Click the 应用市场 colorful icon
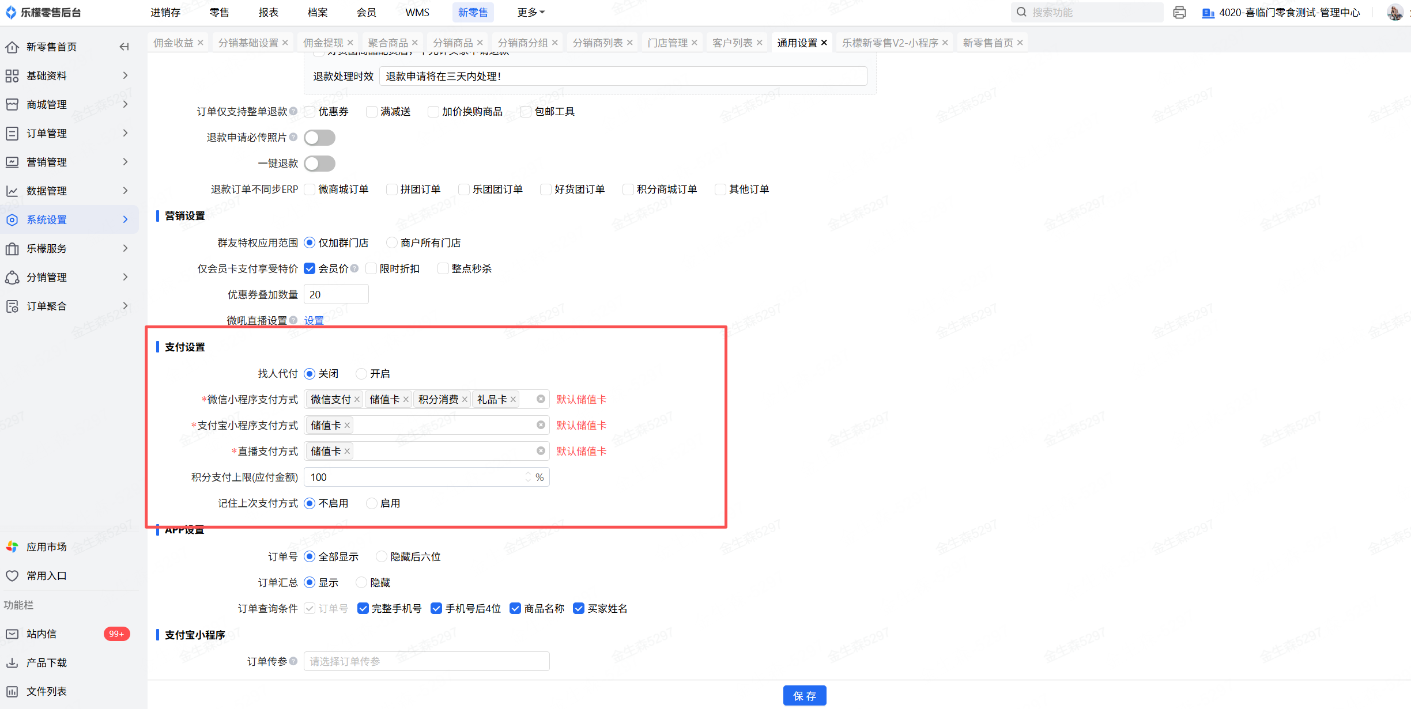Image resolution: width=1411 pixels, height=709 pixels. (12, 547)
